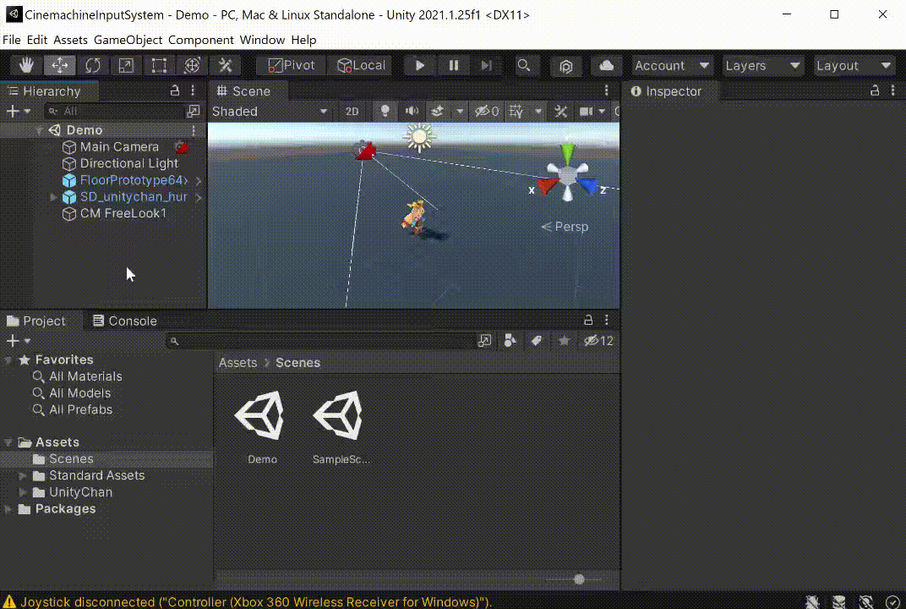The height and width of the screenshot is (609, 906).
Task: Switch to the Console tab
Action: (x=125, y=321)
